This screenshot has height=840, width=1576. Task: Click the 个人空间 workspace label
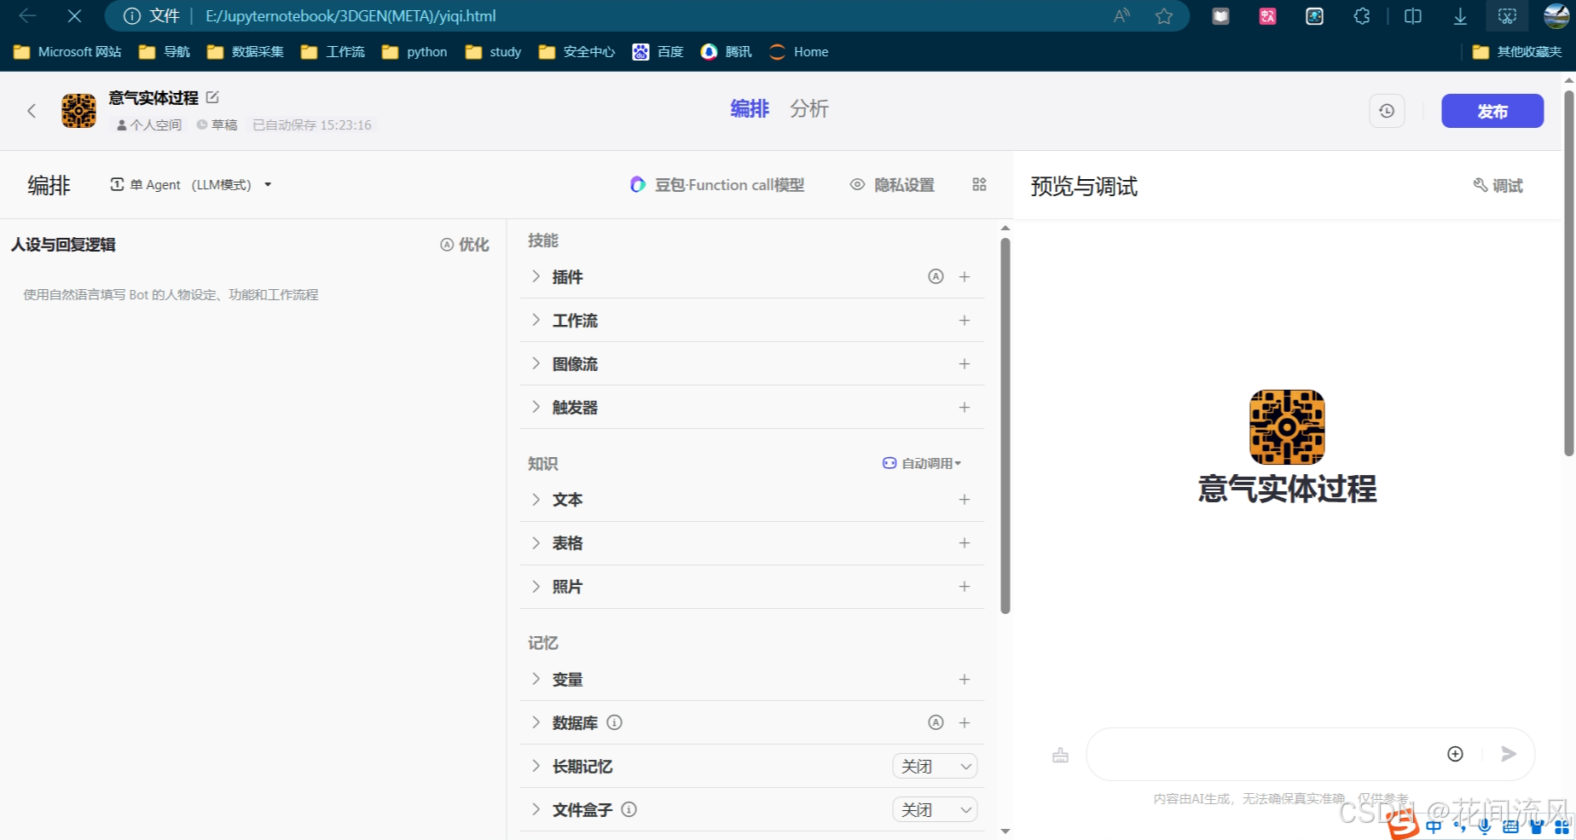tap(149, 125)
